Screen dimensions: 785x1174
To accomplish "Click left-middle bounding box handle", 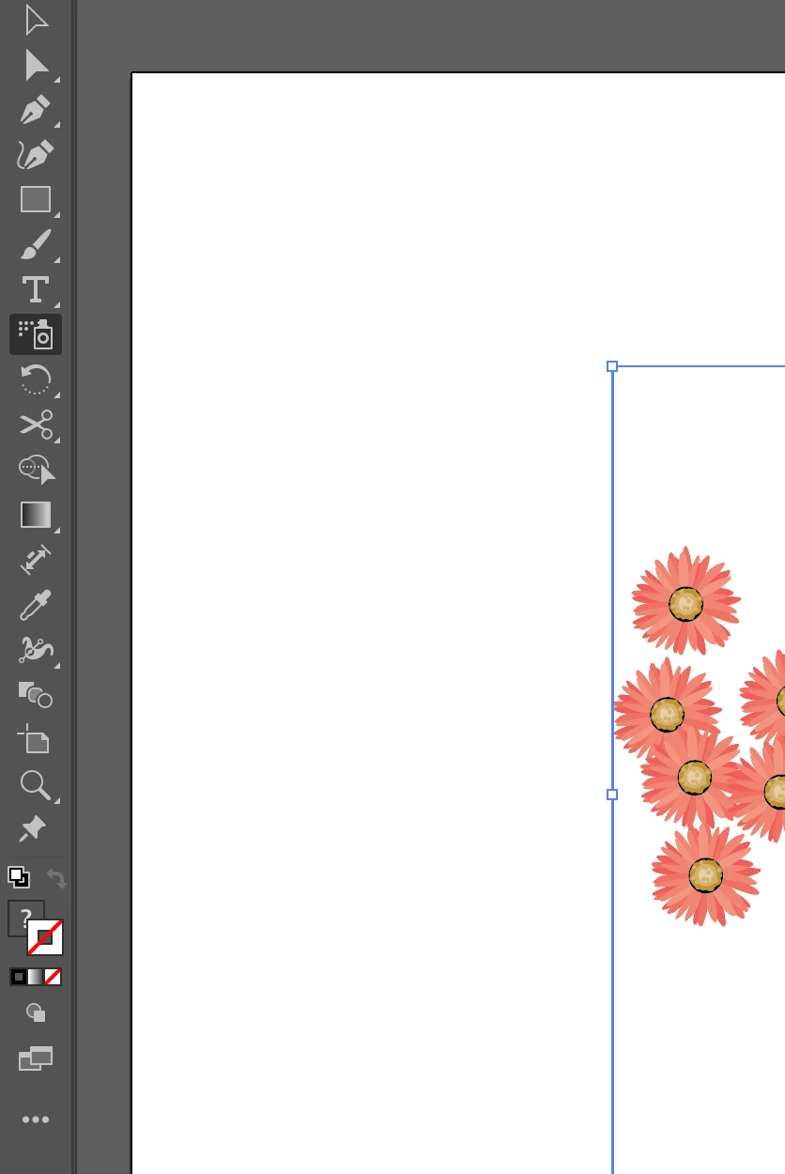I will pyautogui.click(x=612, y=795).
